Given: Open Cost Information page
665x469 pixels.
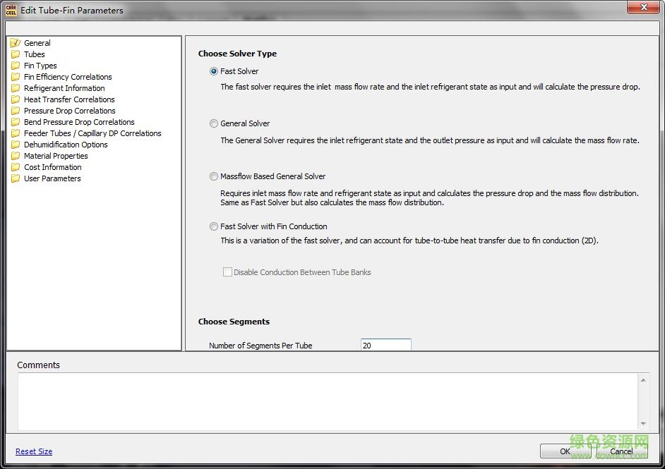Looking at the screenshot, I should point(52,167).
